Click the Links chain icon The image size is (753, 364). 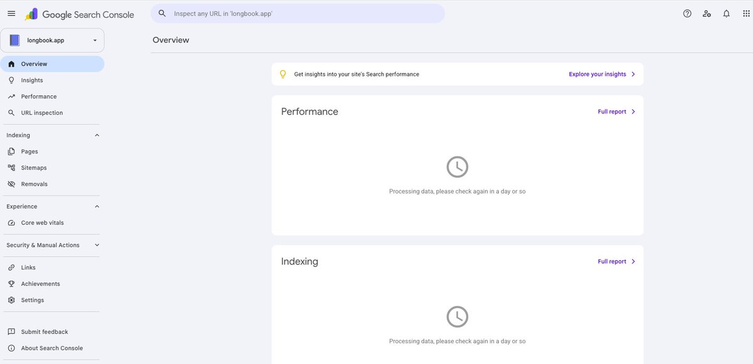11,268
